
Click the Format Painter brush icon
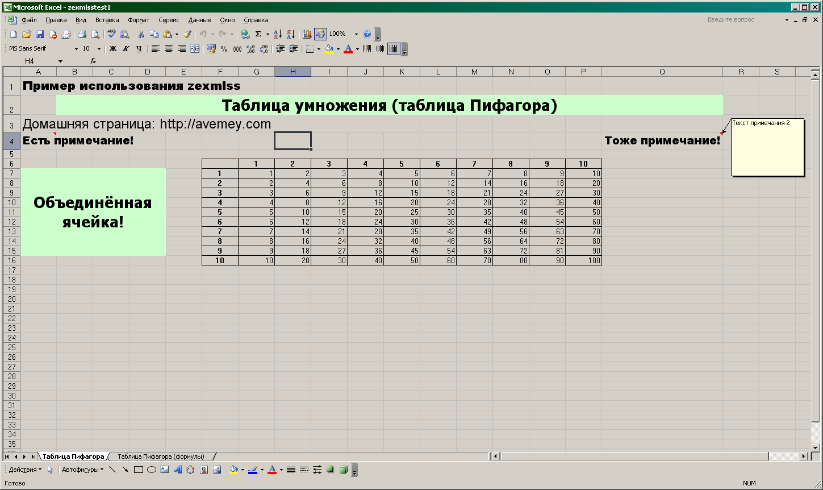(187, 34)
